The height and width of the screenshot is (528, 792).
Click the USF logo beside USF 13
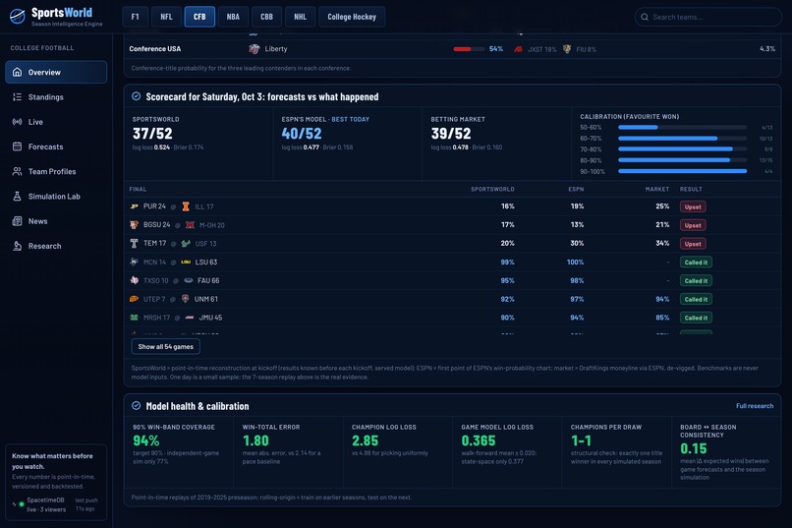point(186,244)
